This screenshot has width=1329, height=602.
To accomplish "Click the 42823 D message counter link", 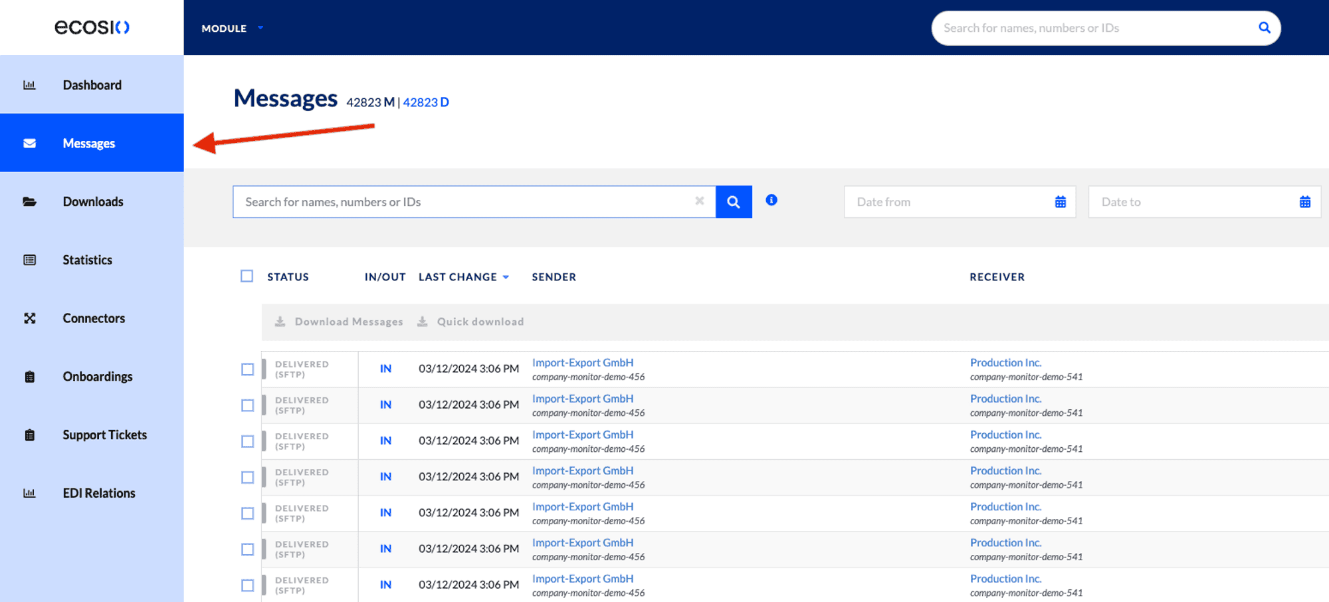I will 426,102.
